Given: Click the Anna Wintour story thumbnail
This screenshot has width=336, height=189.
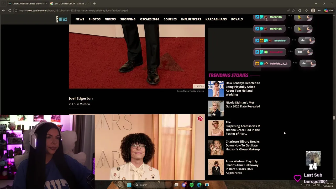Looking at the screenshot, I should tap(216, 167).
